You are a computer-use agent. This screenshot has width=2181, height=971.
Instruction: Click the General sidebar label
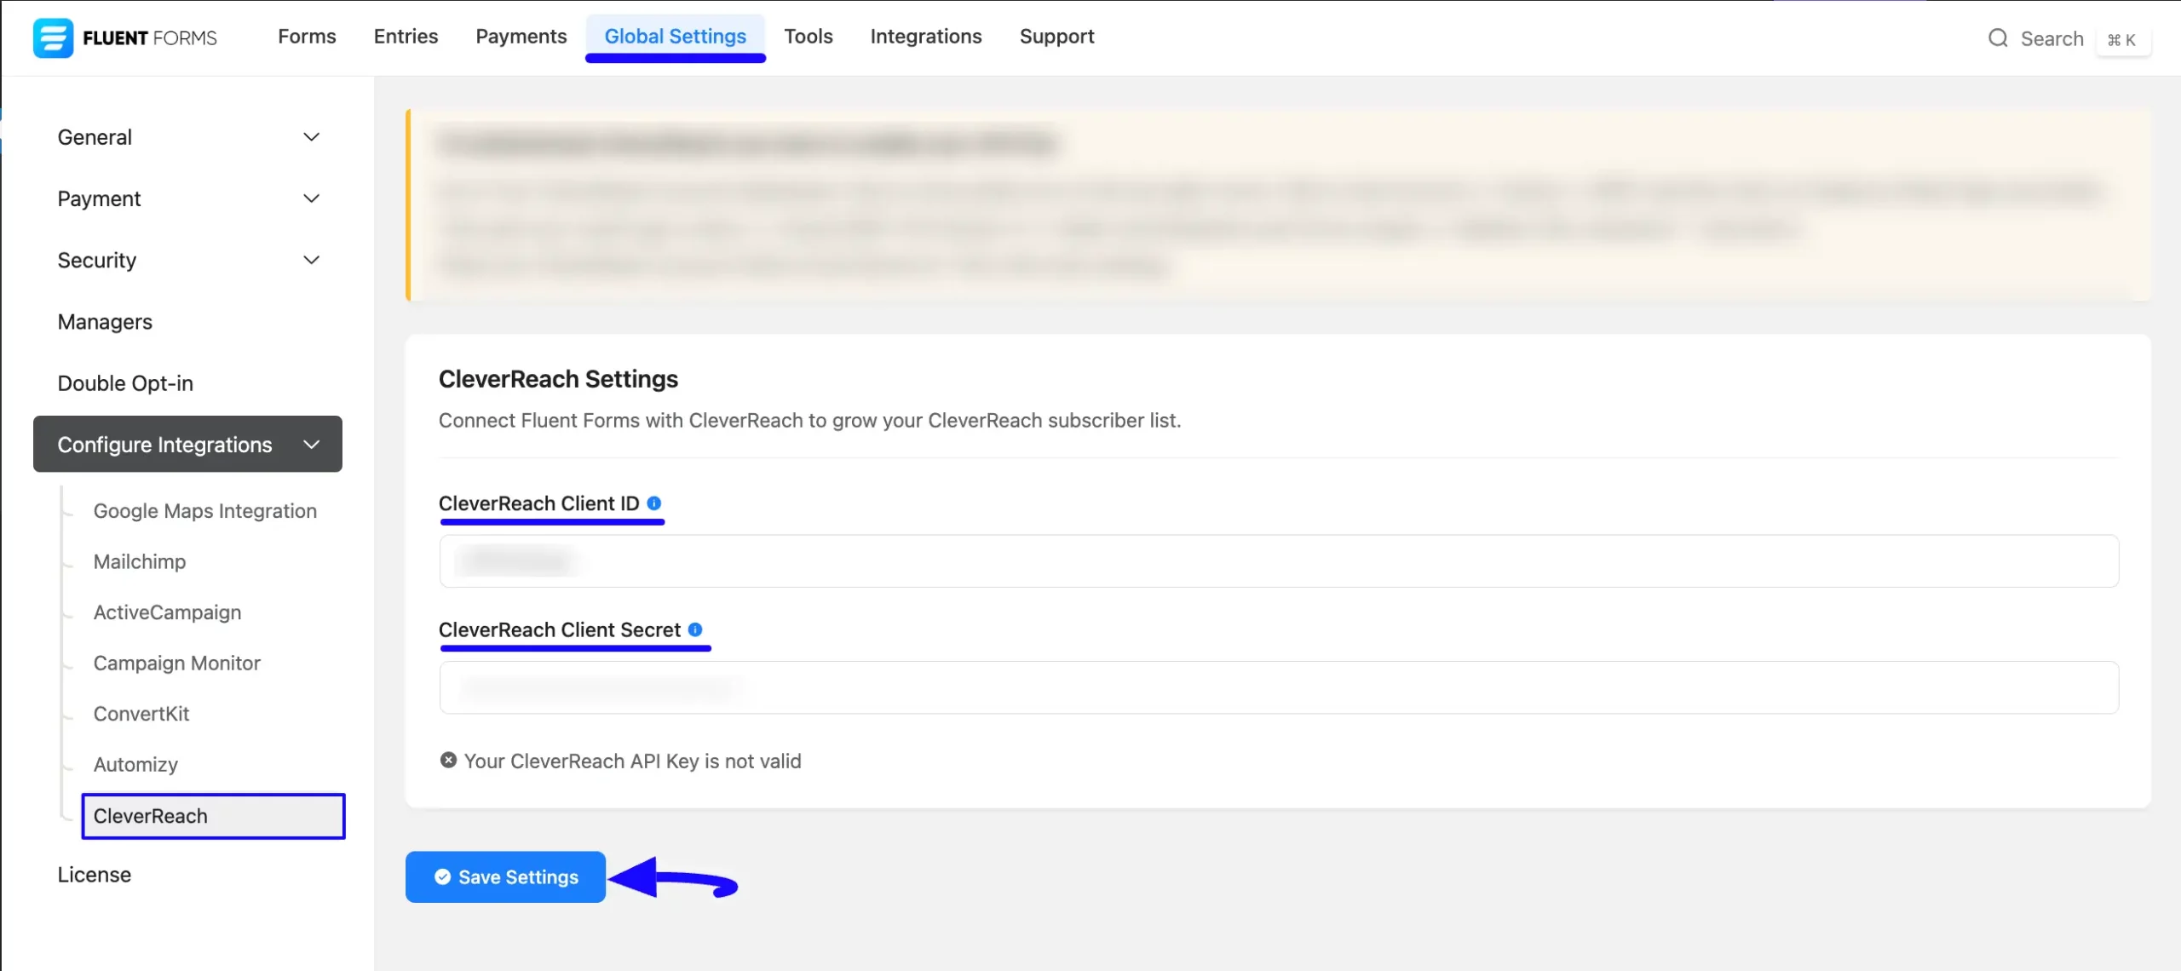tap(94, 137)
